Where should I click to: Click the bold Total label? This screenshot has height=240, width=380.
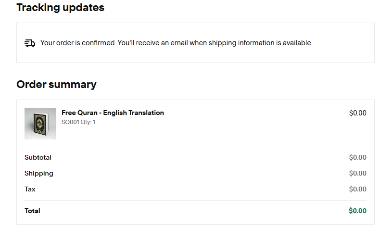coord(32,211)
